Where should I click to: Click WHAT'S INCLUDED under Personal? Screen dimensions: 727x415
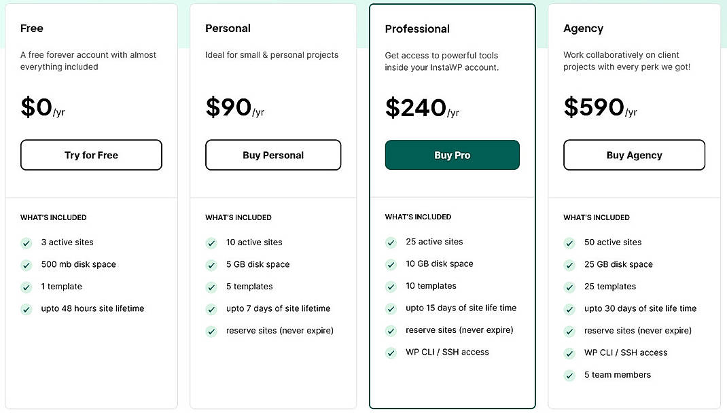(x=238, y=217)
